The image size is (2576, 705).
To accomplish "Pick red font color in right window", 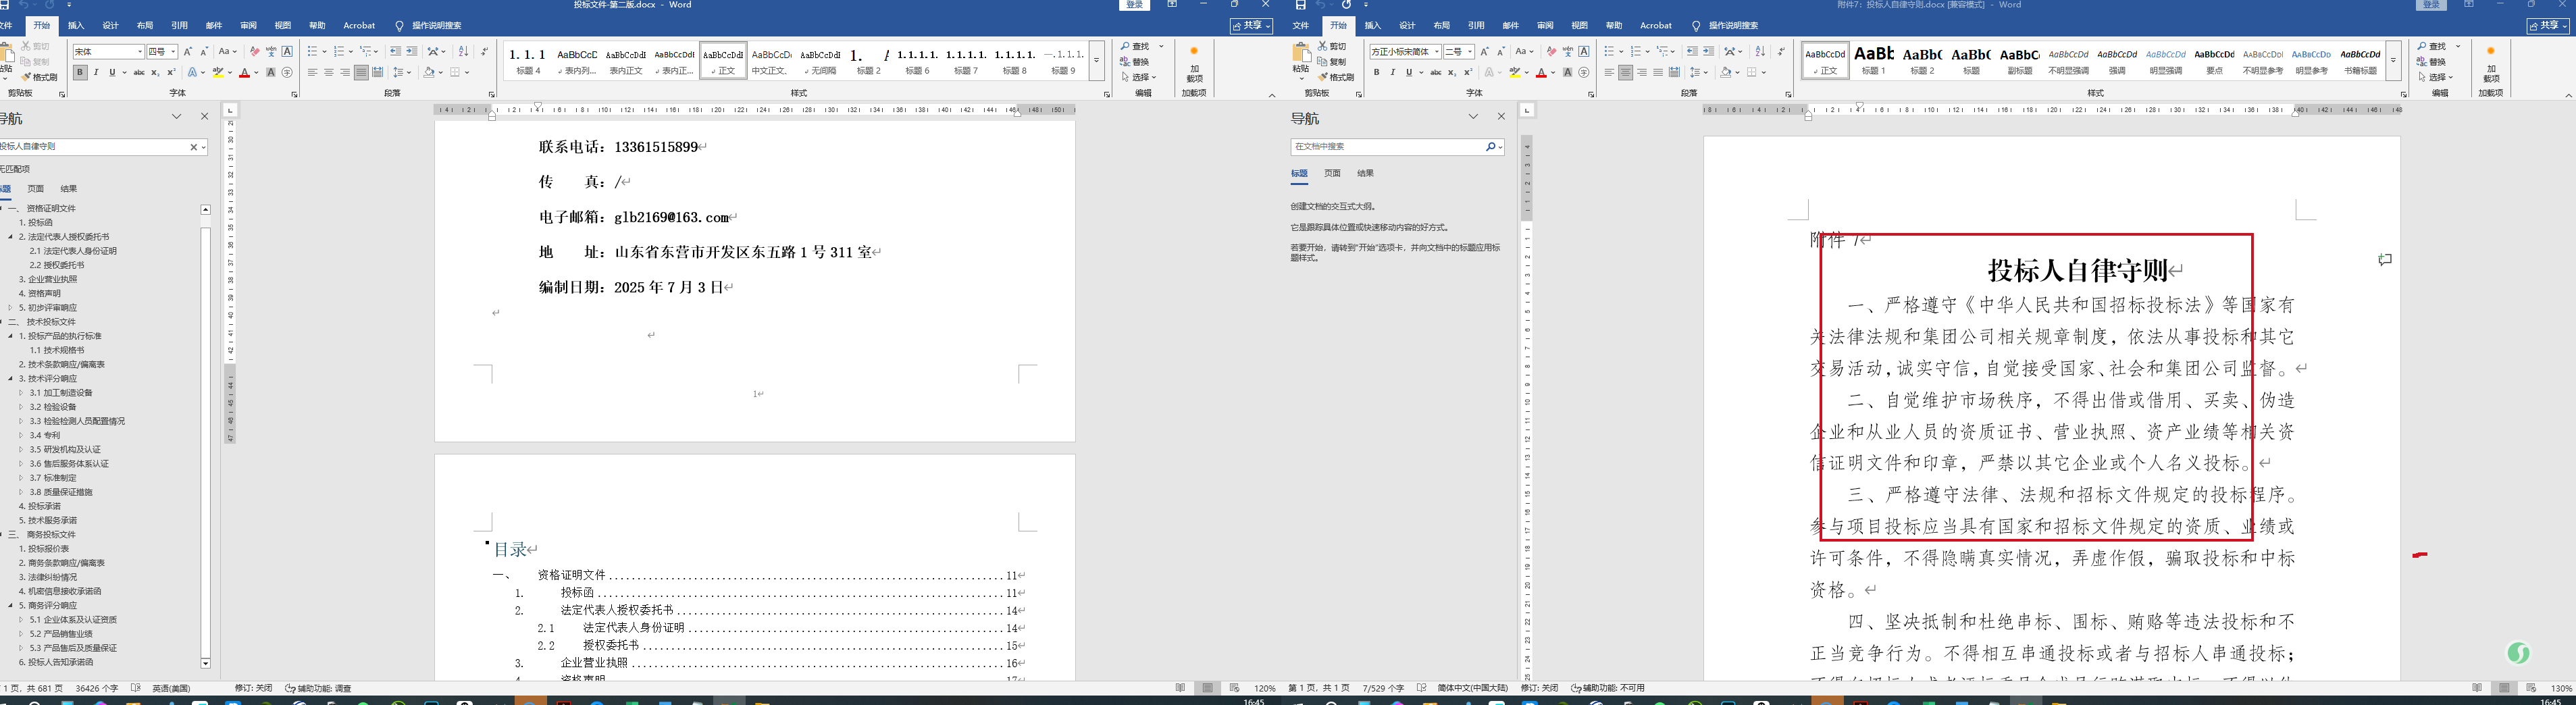I will coord(1541,72).
